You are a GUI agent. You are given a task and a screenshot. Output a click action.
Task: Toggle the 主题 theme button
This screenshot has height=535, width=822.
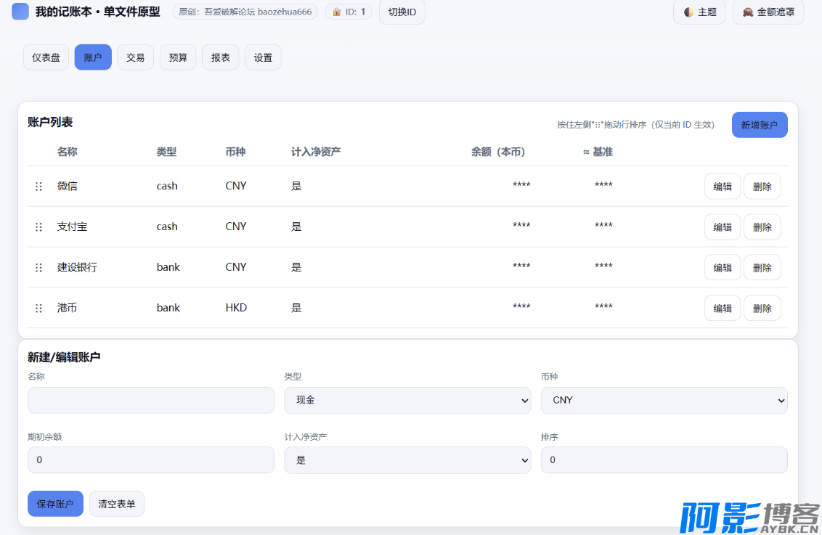(x=699, y=12)
